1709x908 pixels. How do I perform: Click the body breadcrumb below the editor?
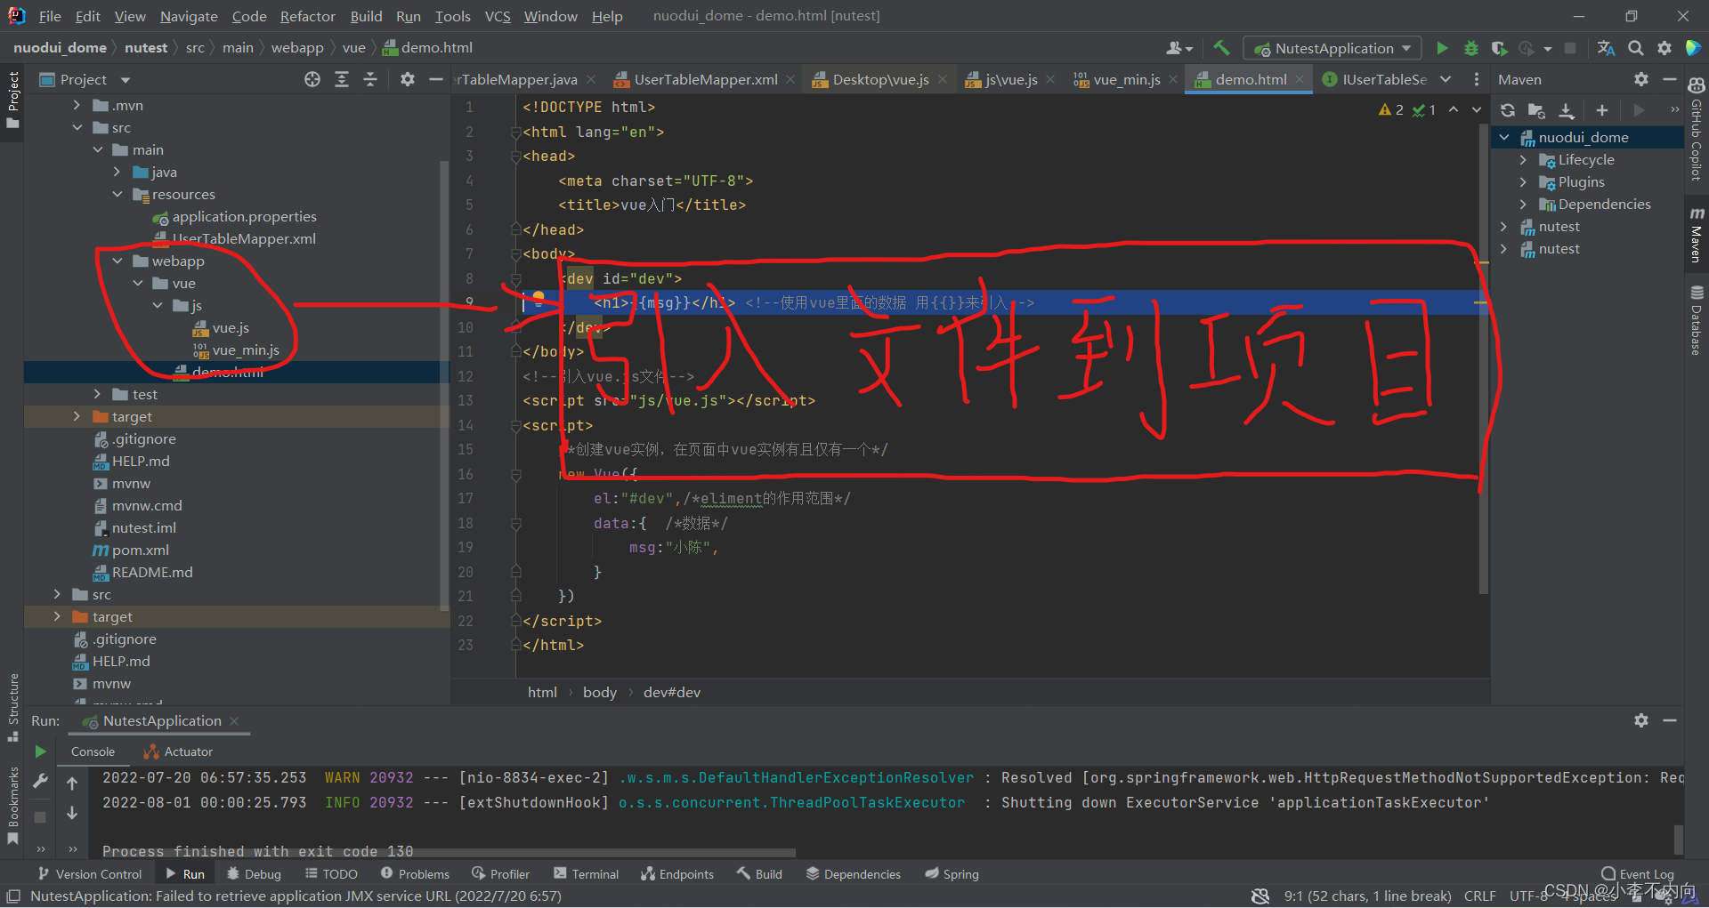click(x=599, y=692)
